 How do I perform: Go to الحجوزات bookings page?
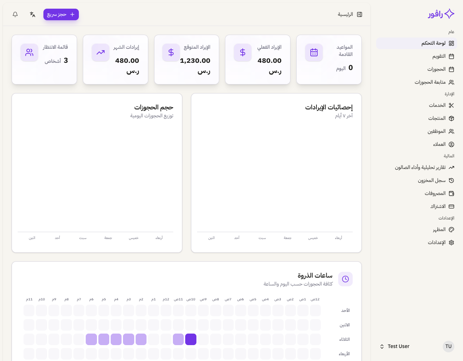tap(440, 69)
